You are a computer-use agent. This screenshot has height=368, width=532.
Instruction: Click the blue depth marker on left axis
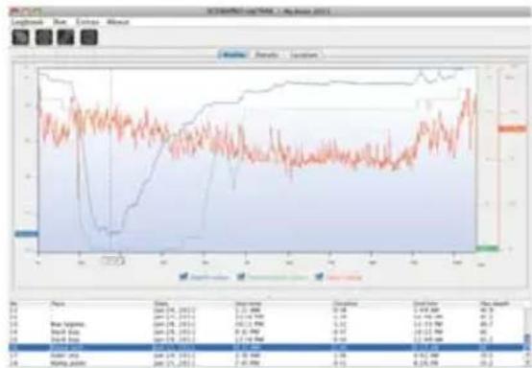[x=27, y=234]
